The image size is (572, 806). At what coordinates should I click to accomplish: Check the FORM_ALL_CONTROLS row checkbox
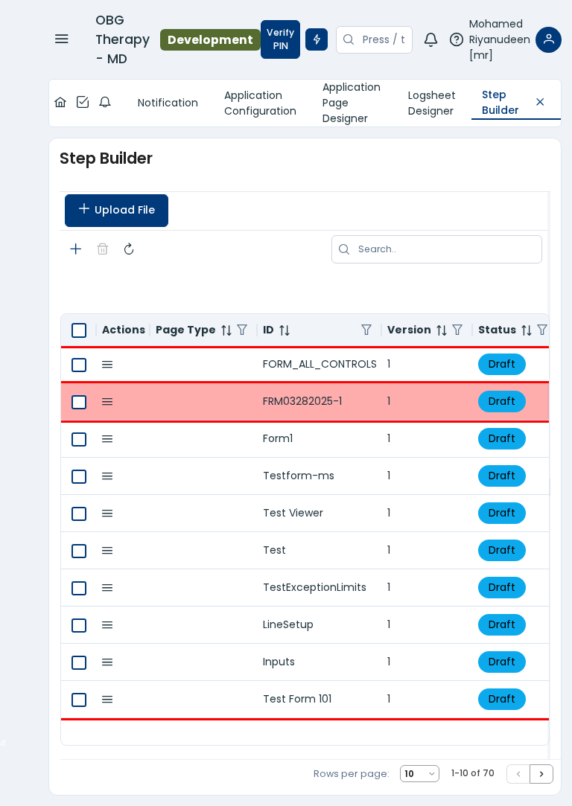tap(79, 365)
